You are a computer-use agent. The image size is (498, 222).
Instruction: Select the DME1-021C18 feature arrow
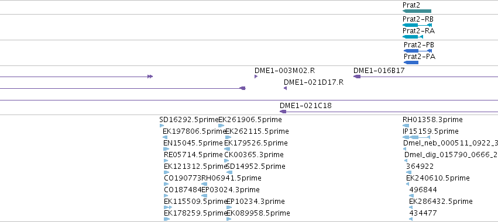coord(283,112)
